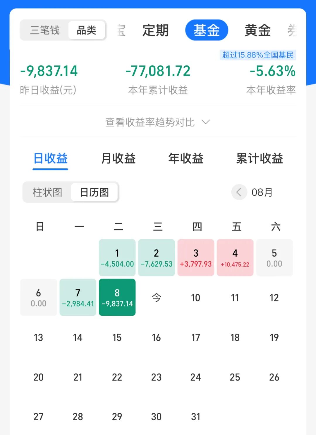Click the 08月 month label
Screen dimensions: 316x435
pos(262,192)
